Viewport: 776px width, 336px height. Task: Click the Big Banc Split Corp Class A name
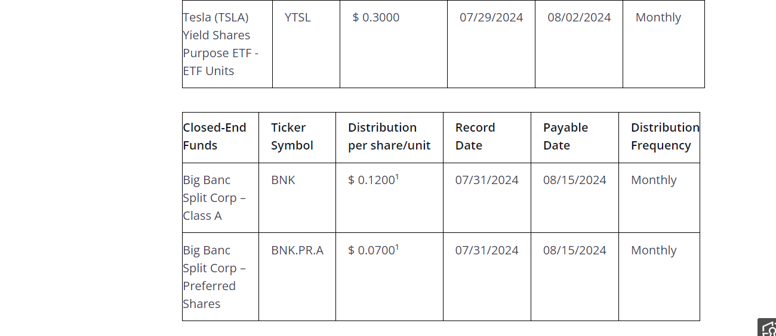[214, 198]
